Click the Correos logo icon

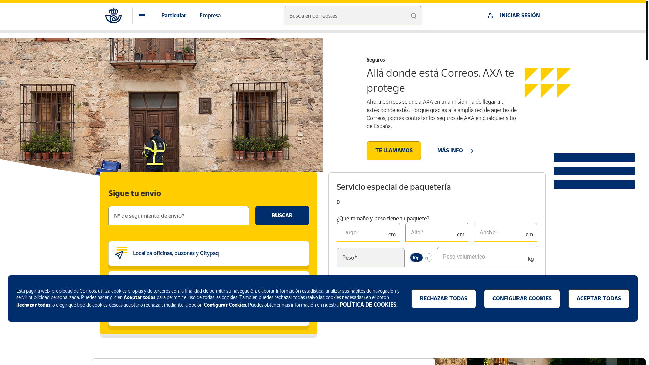pos(114,16)
